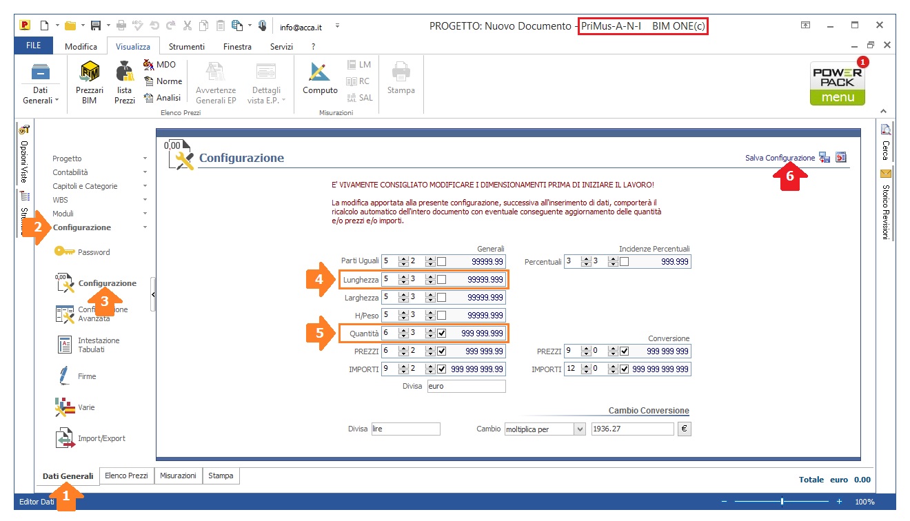
Task: Click the euro button beside the exchange rate
Action: coord(684,429)
